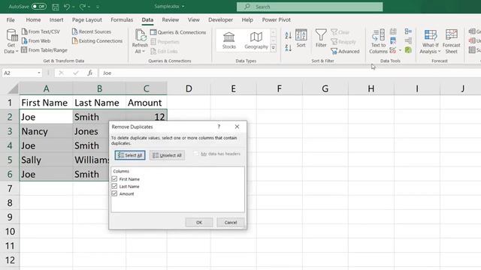Click the Save icon in the title bar
The height and width of the screenshot is (270, 481).
(x=55, y=7)
